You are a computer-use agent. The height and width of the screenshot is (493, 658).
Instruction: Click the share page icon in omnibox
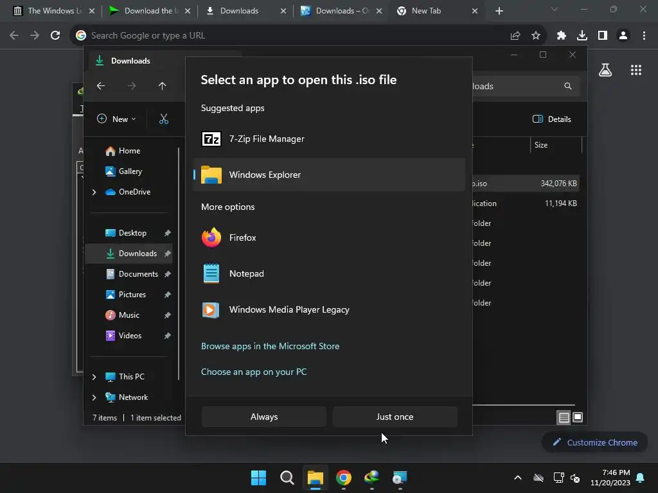click(x=515, y=36)
